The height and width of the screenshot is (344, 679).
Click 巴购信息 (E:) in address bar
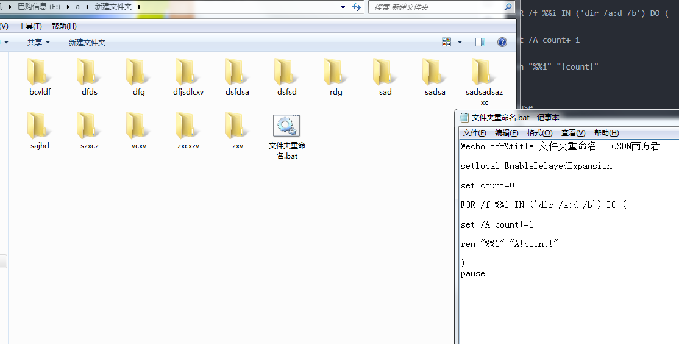(39, 7)
